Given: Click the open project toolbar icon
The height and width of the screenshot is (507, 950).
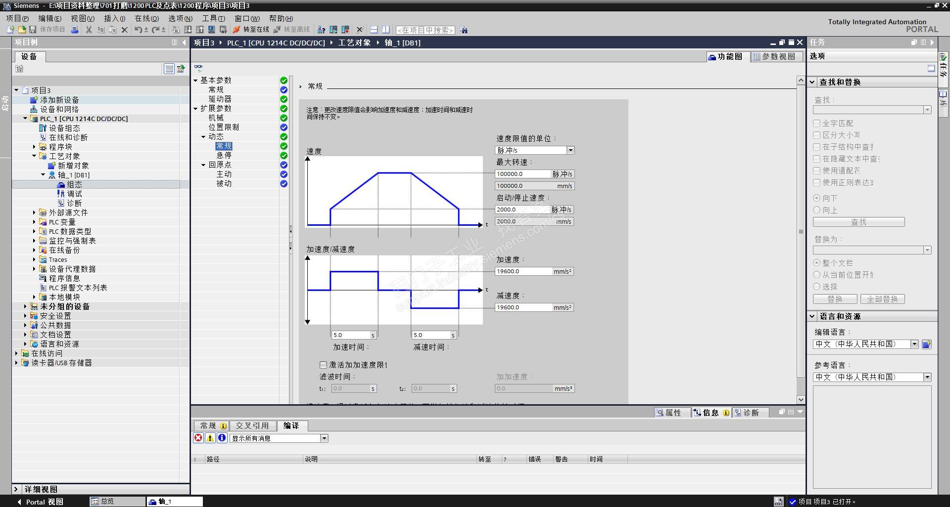Looking at the screenshot, I should point(22,30).
